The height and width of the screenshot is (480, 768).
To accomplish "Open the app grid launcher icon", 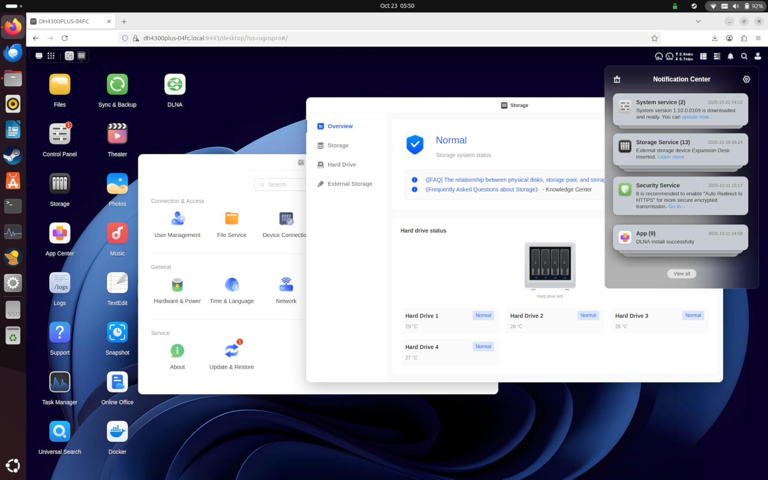I will coord(51,56).
